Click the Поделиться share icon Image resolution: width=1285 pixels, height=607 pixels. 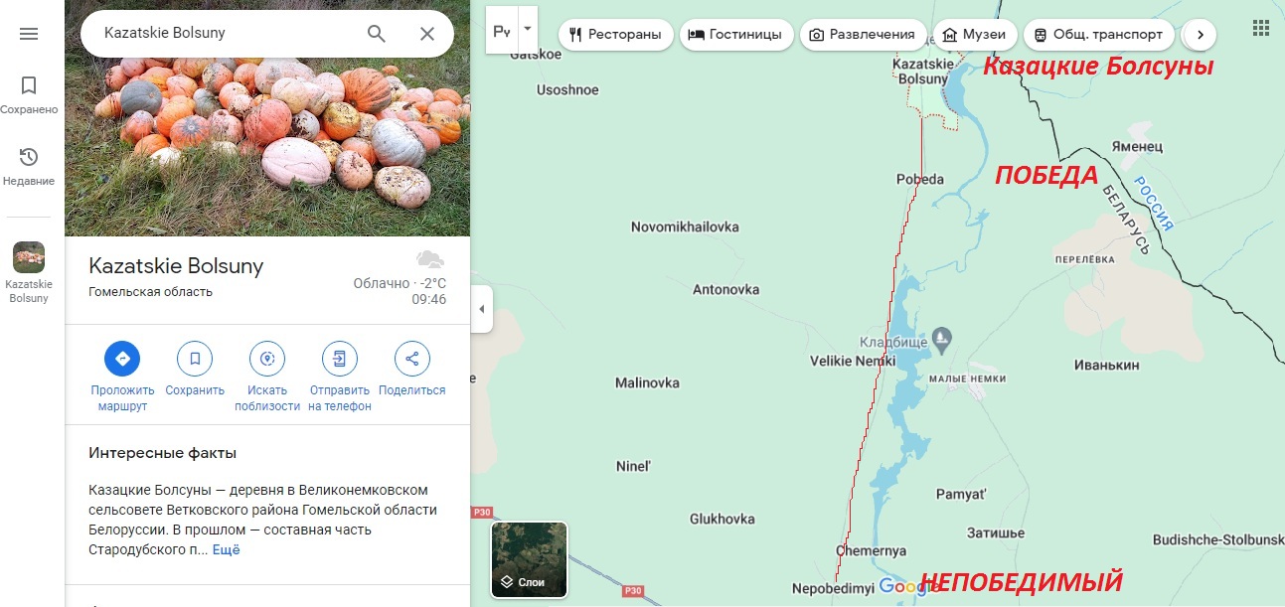pyautogui.click(x=412, y=359)
